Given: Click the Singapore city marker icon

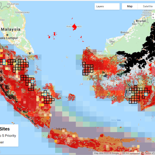Looking at the screenshot, I should pyautogui.click(x=30, y=53).
